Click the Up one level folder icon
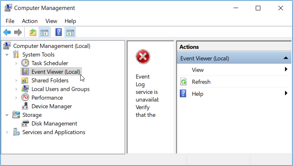 [33, 33]
